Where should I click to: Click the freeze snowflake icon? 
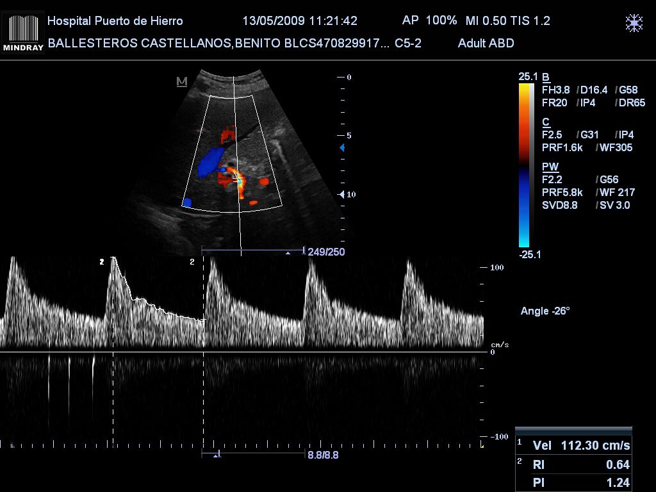[x=634, y=24]
